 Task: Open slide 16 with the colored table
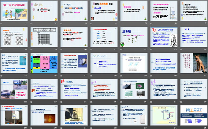click(x=44, y=63)
